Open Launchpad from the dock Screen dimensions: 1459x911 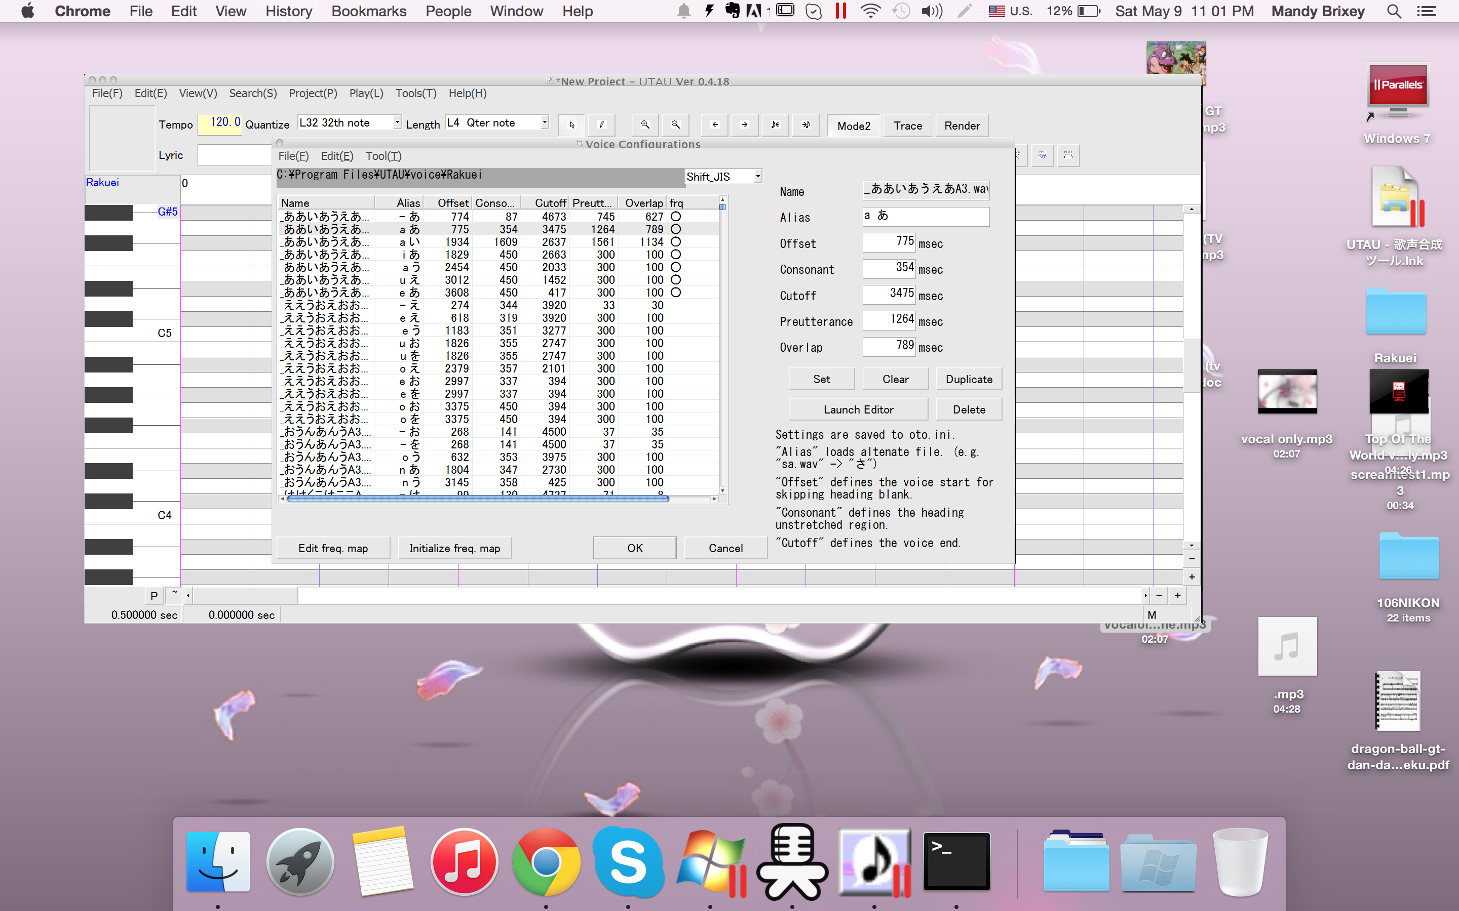pyautogui.click(x=299, y=861)
